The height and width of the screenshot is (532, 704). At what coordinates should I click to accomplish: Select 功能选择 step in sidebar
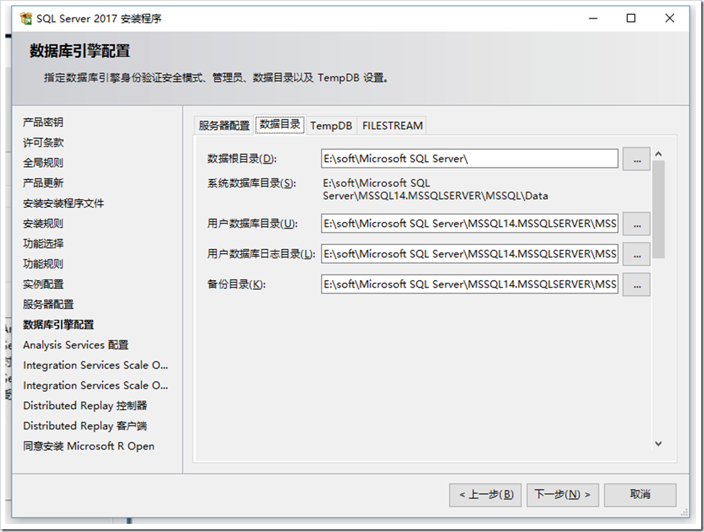pyautogui.click(x=43, y=244)
